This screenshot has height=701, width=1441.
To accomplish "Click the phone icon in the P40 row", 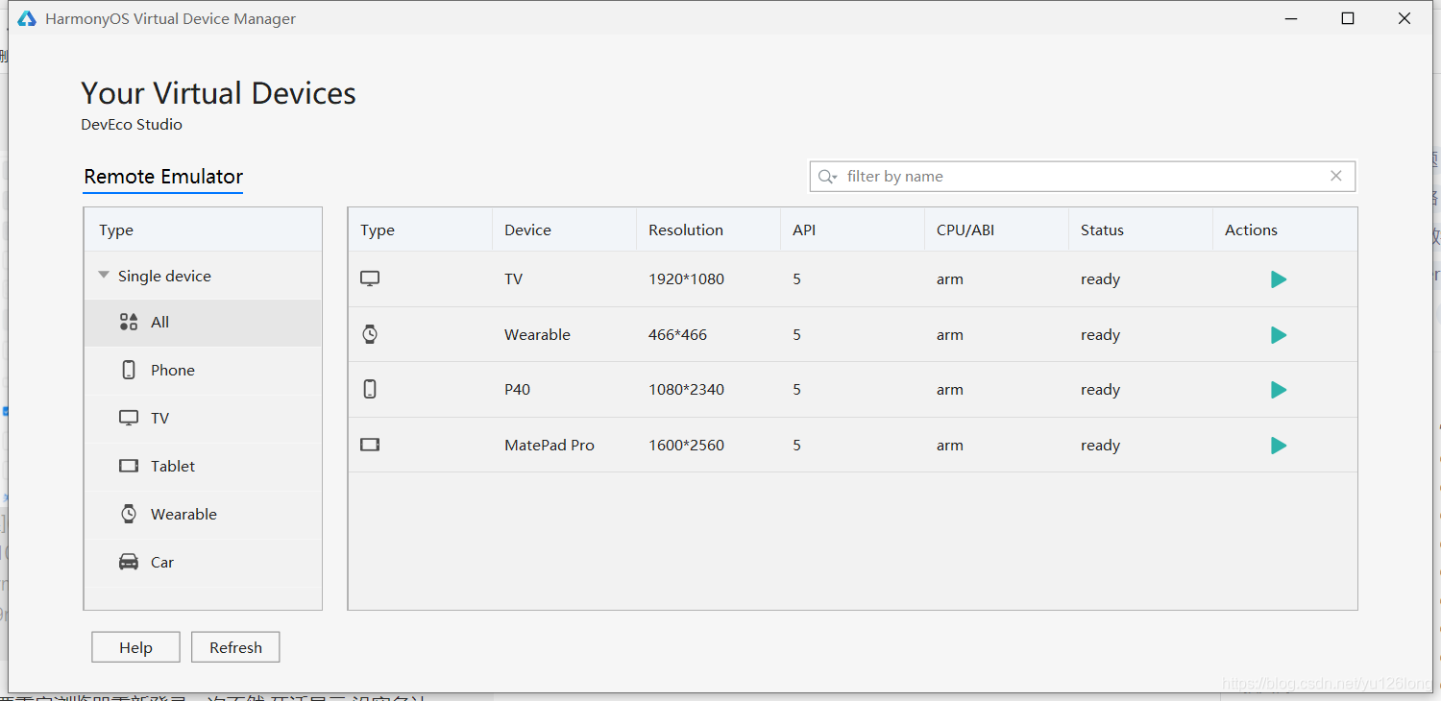I will tap(370, 389).
